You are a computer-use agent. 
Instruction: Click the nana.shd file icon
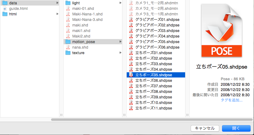pos(68,47)
